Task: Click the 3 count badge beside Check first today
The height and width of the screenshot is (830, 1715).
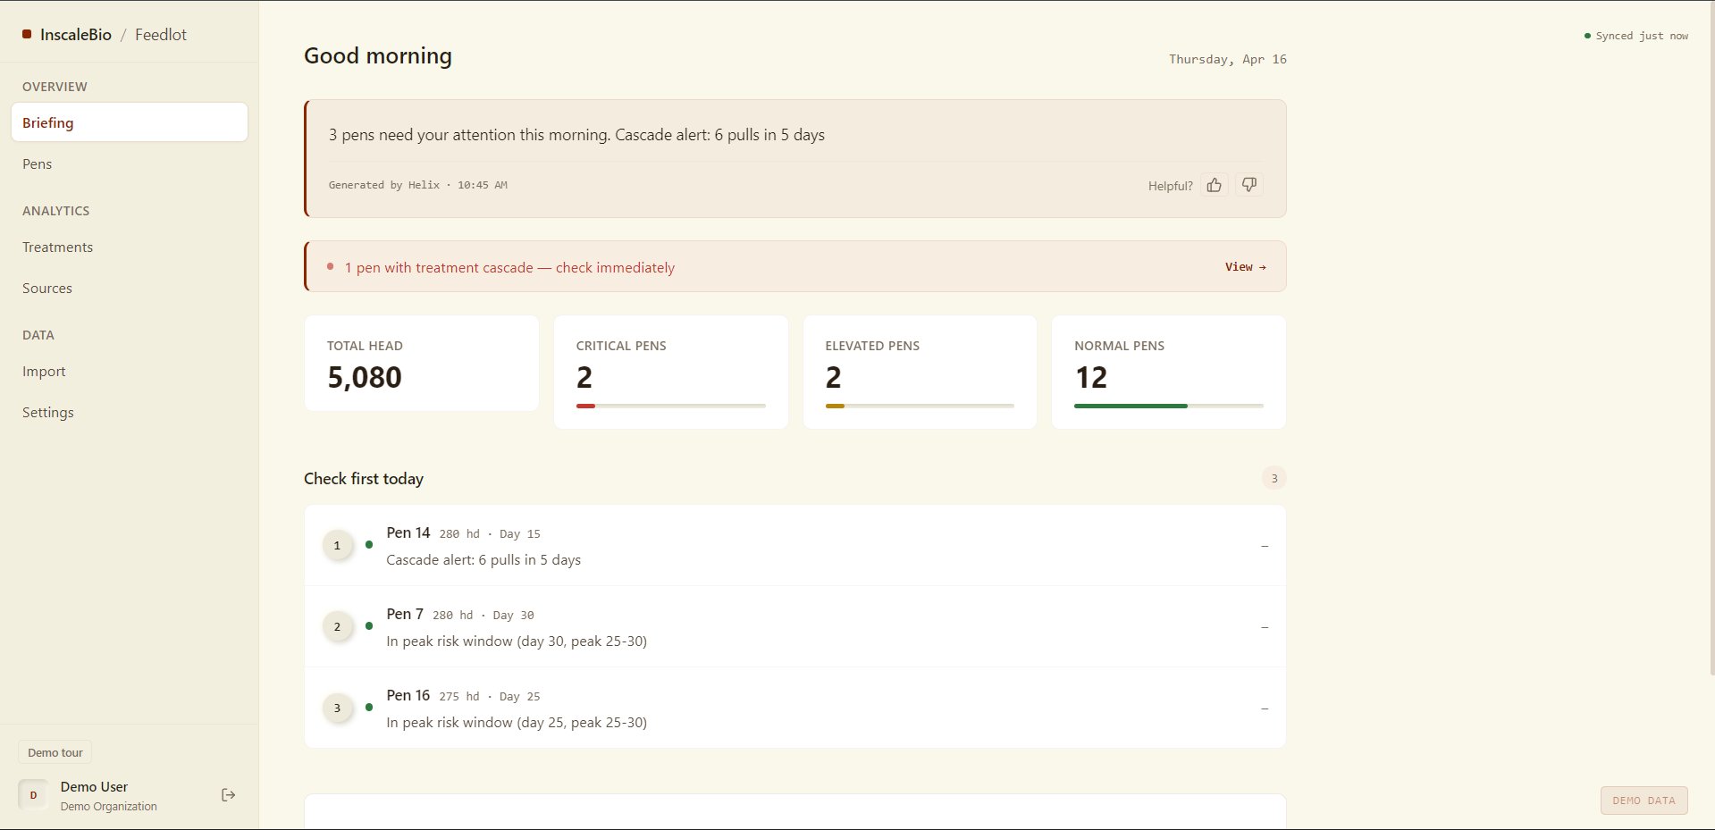Action: click(x=1274, y=478)
